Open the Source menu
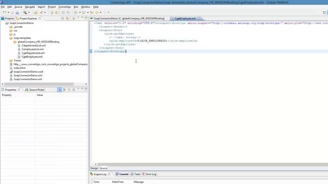328x184 pixels. (18, 7)
